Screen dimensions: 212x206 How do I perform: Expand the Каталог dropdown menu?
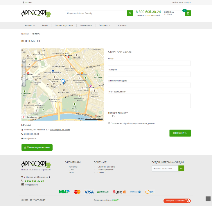point(30,25)
